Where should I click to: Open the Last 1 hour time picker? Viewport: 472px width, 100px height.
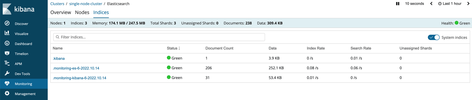449,4
